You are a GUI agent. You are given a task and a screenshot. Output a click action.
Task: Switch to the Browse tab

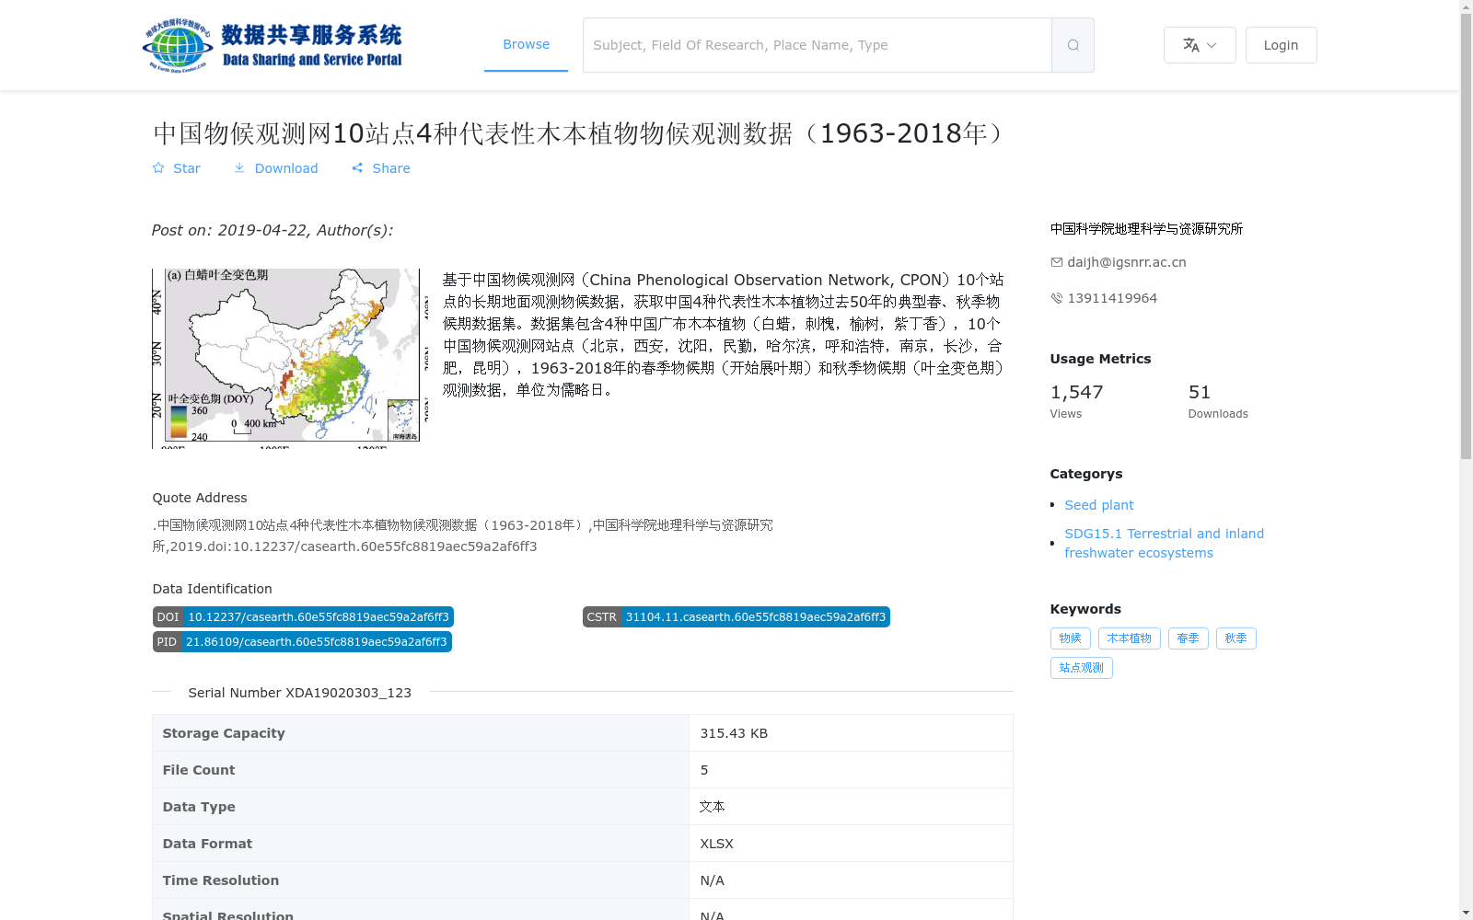click(x=526, y=44)
